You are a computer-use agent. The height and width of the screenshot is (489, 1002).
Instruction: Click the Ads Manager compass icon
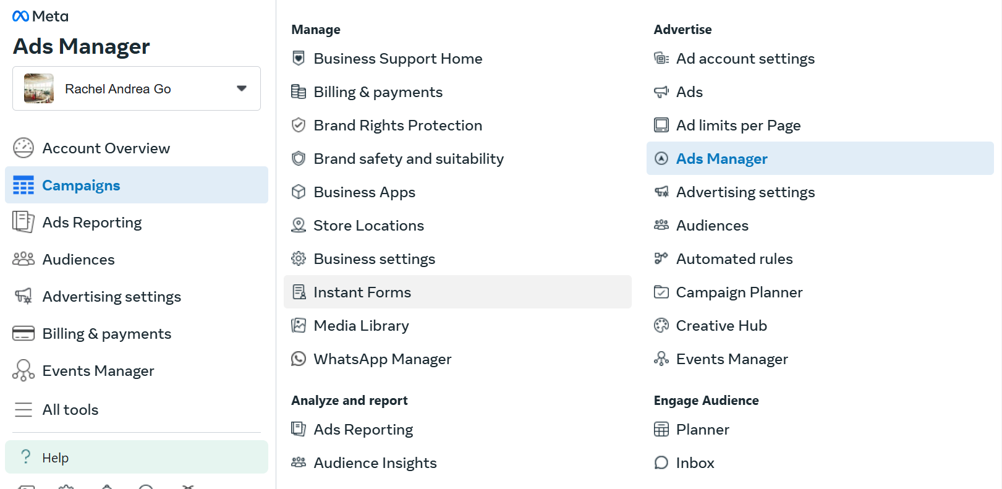click(x=661, y=158)
